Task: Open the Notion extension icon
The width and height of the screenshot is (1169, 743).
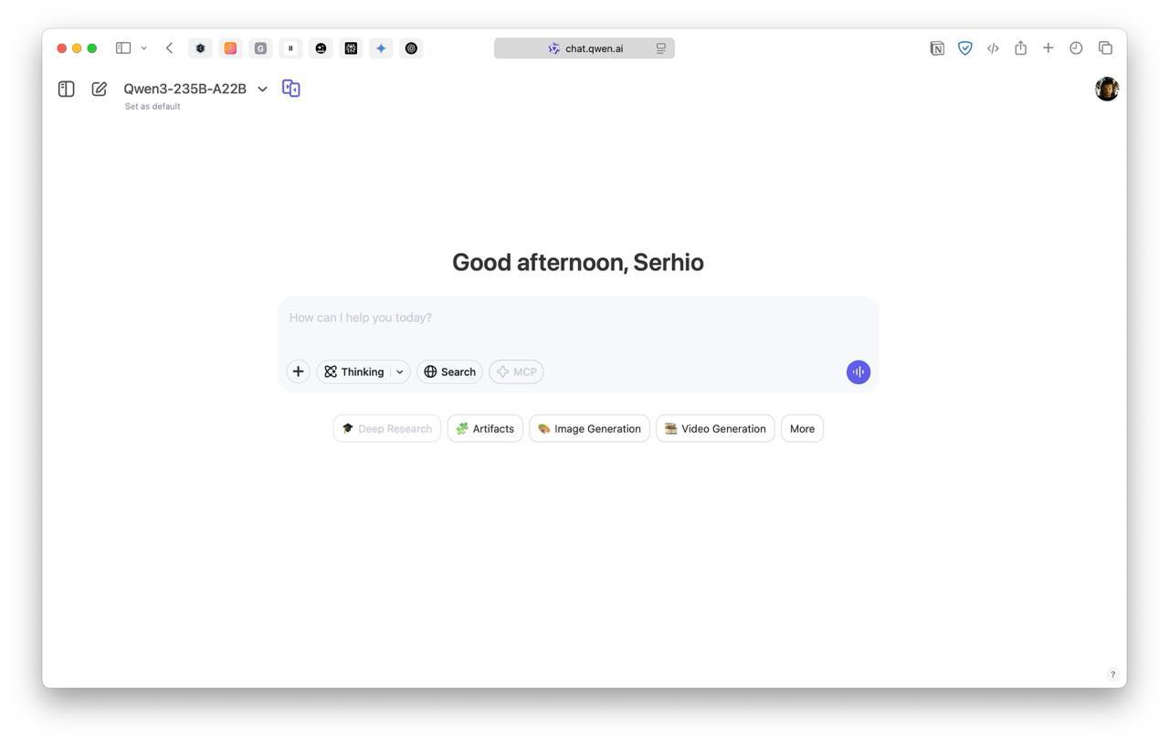Action: click(x=936, y=48)
